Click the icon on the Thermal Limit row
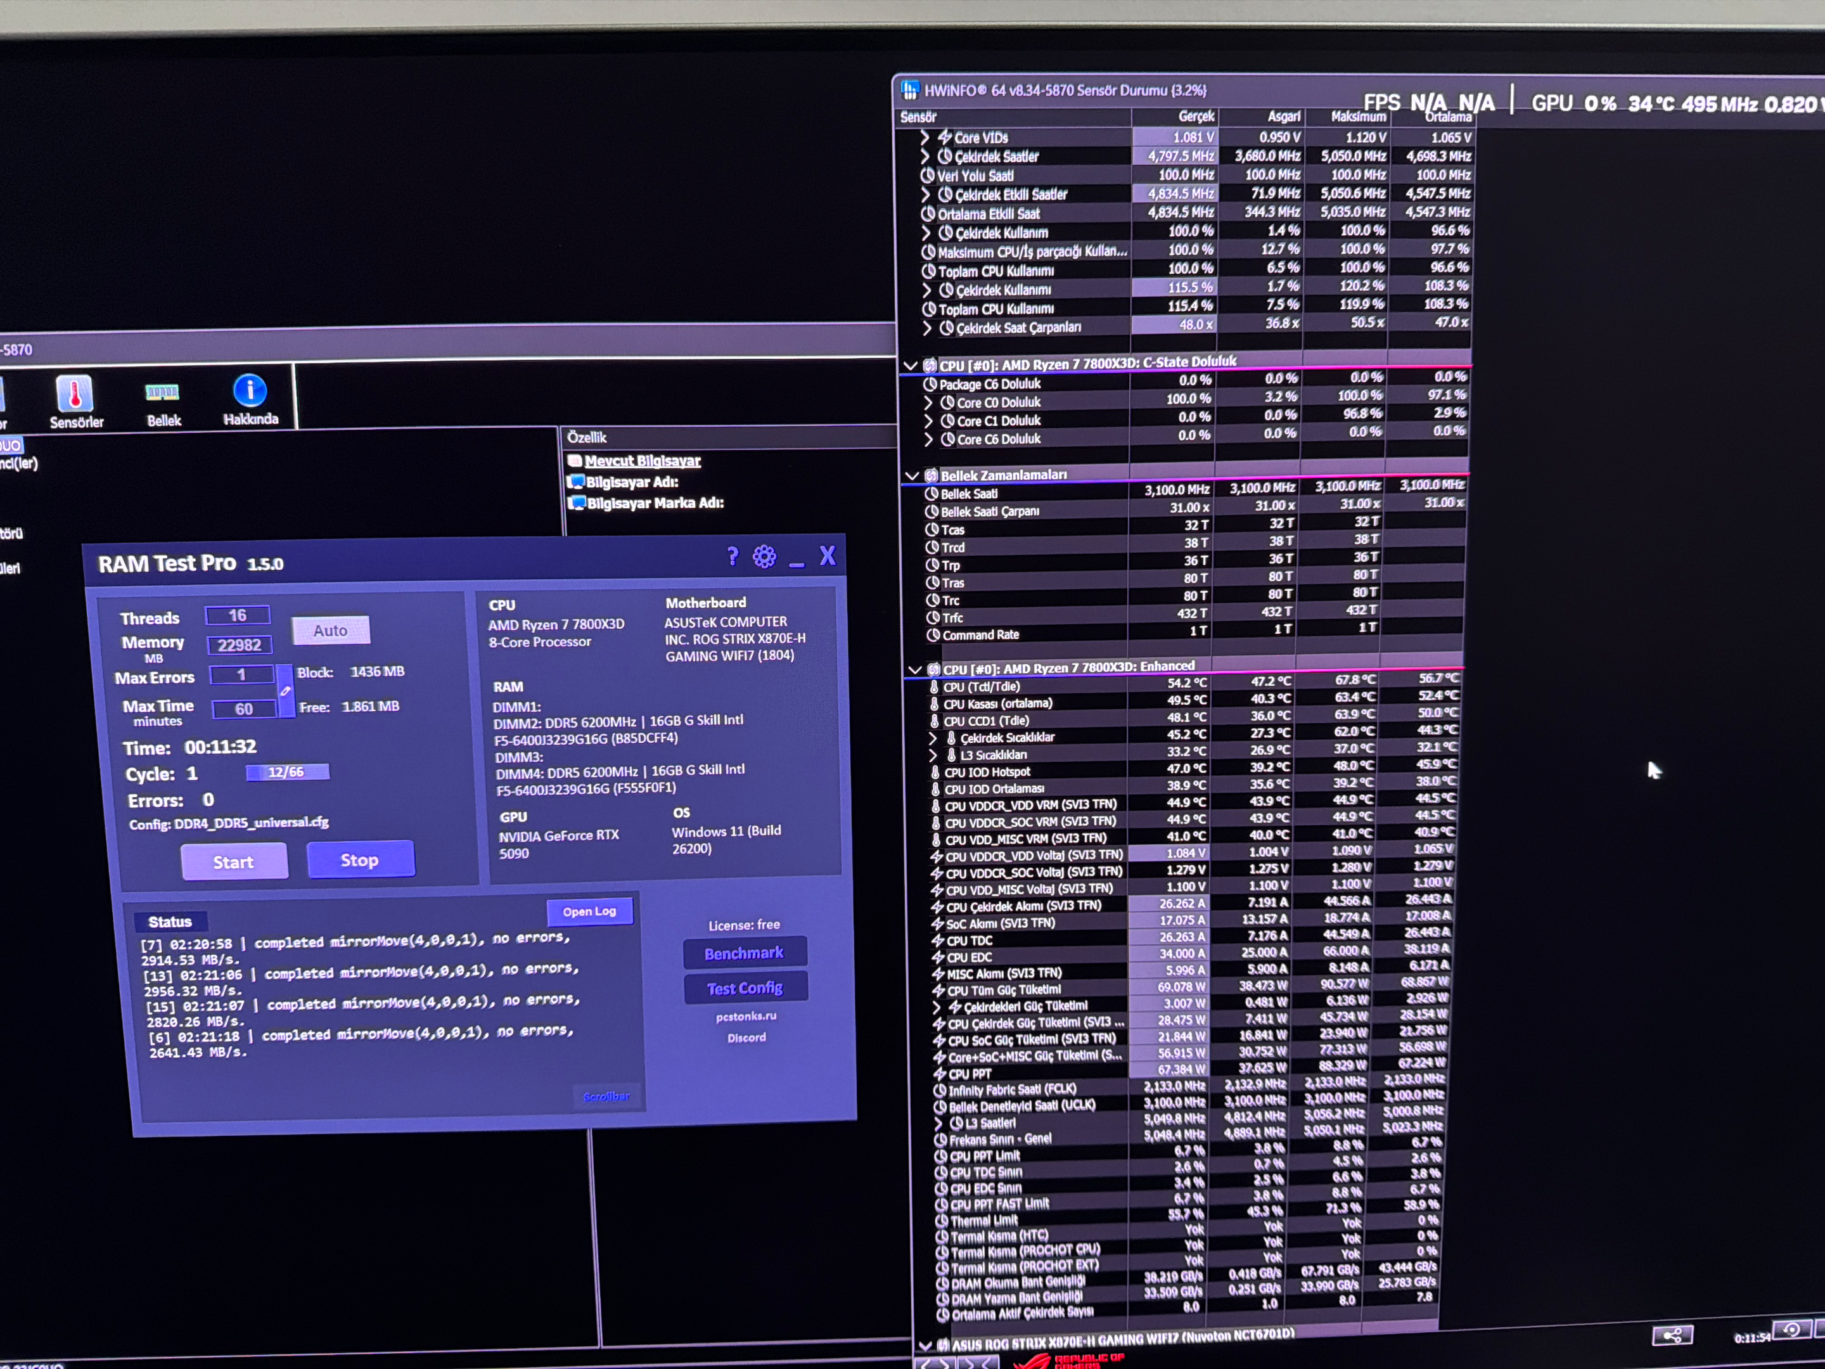 [x=942, y=1221]
